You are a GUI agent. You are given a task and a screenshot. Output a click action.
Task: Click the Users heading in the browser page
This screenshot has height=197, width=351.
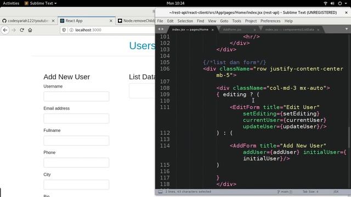(x=142, y=46)
